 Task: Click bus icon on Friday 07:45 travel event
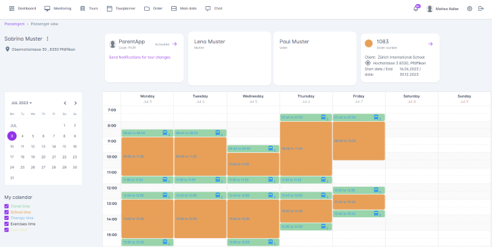[376, 117]
